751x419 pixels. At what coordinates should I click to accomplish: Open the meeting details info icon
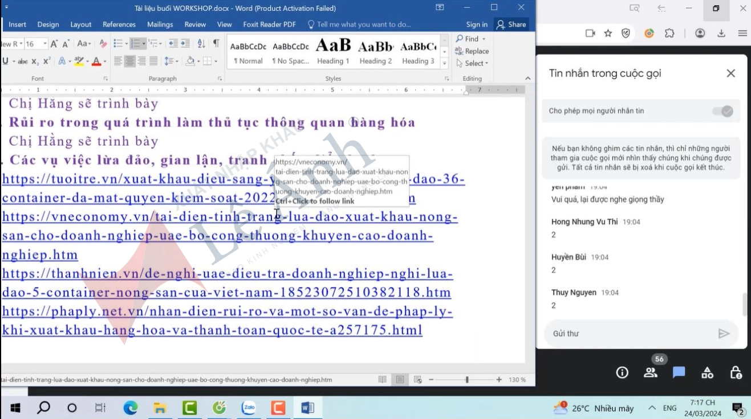pyautogui.click(x=622, y=372)
